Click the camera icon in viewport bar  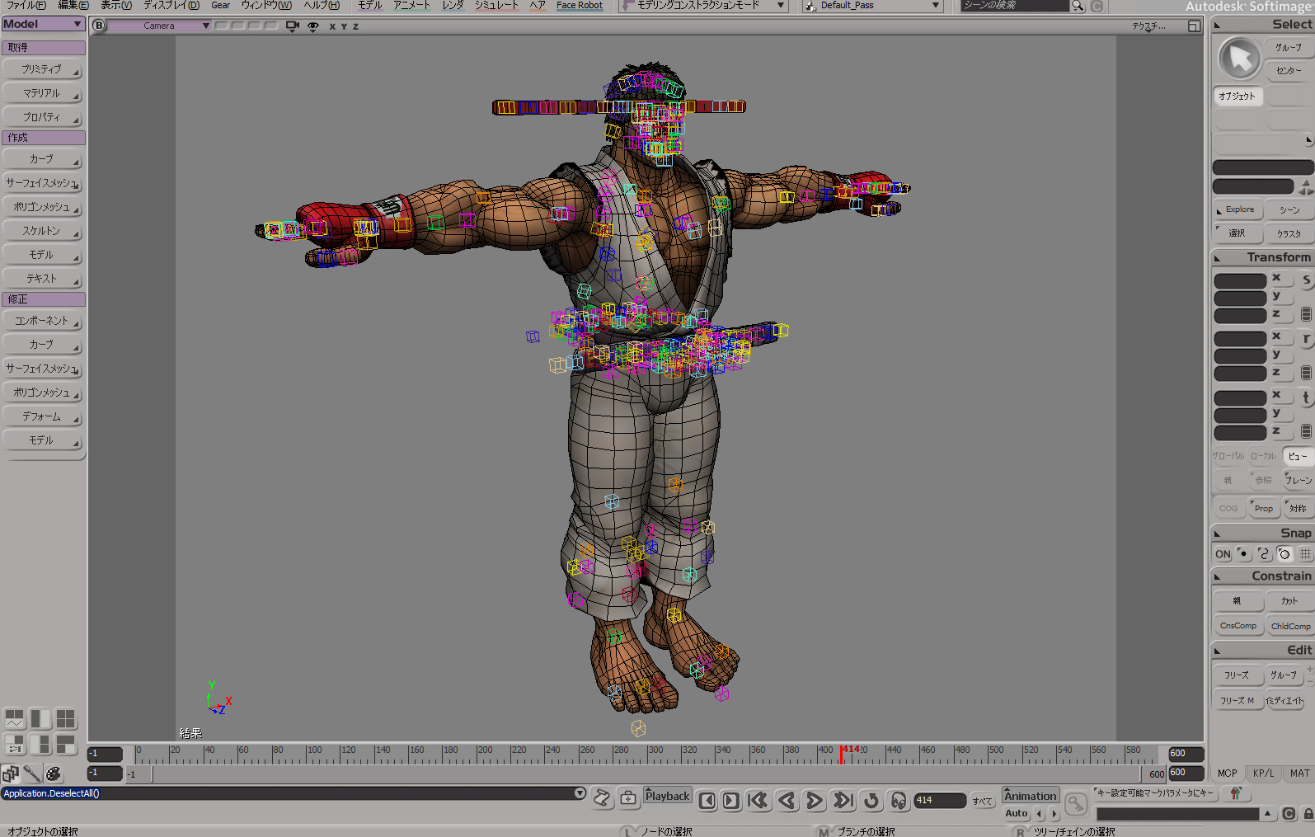click(293, 26)
